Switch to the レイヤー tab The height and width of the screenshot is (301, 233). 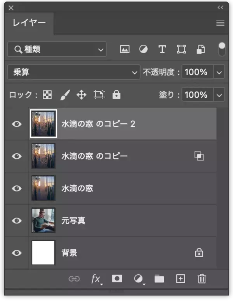click(29, 23)
